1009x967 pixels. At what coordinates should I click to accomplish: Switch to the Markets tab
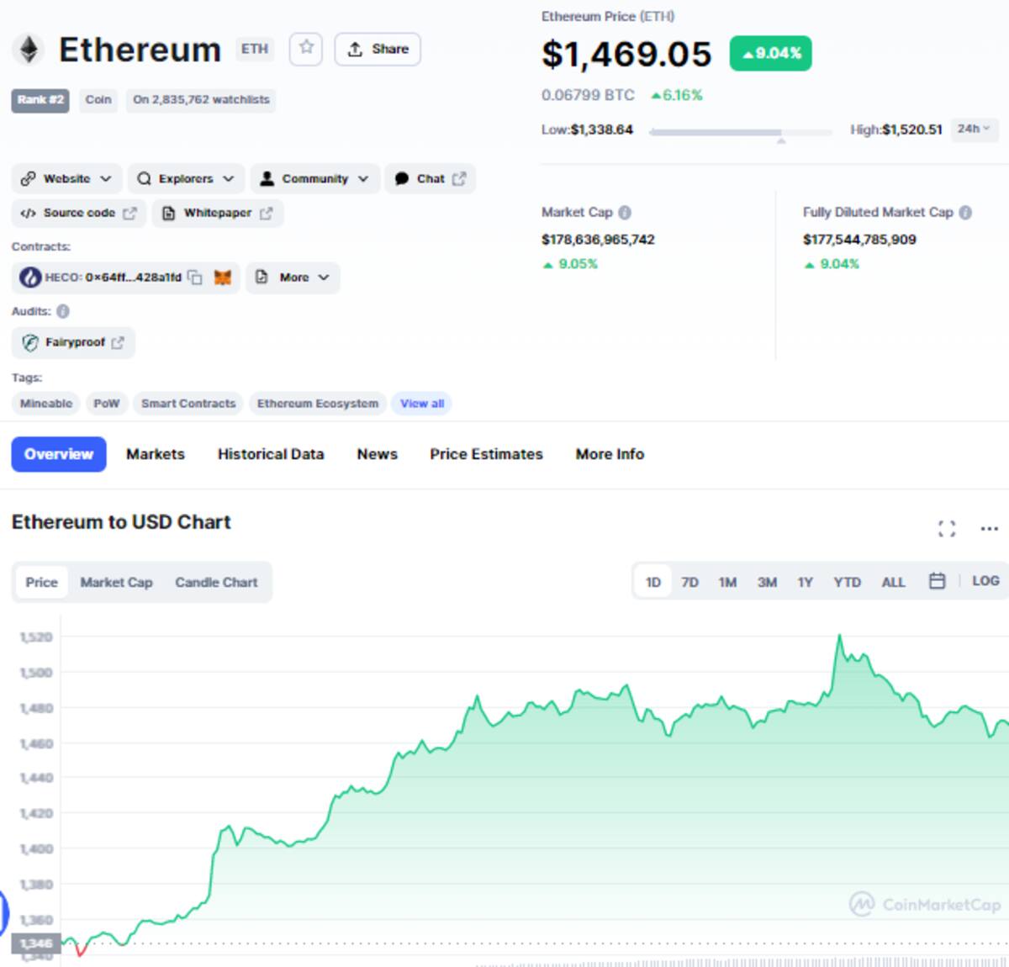(x=156, y=454)
